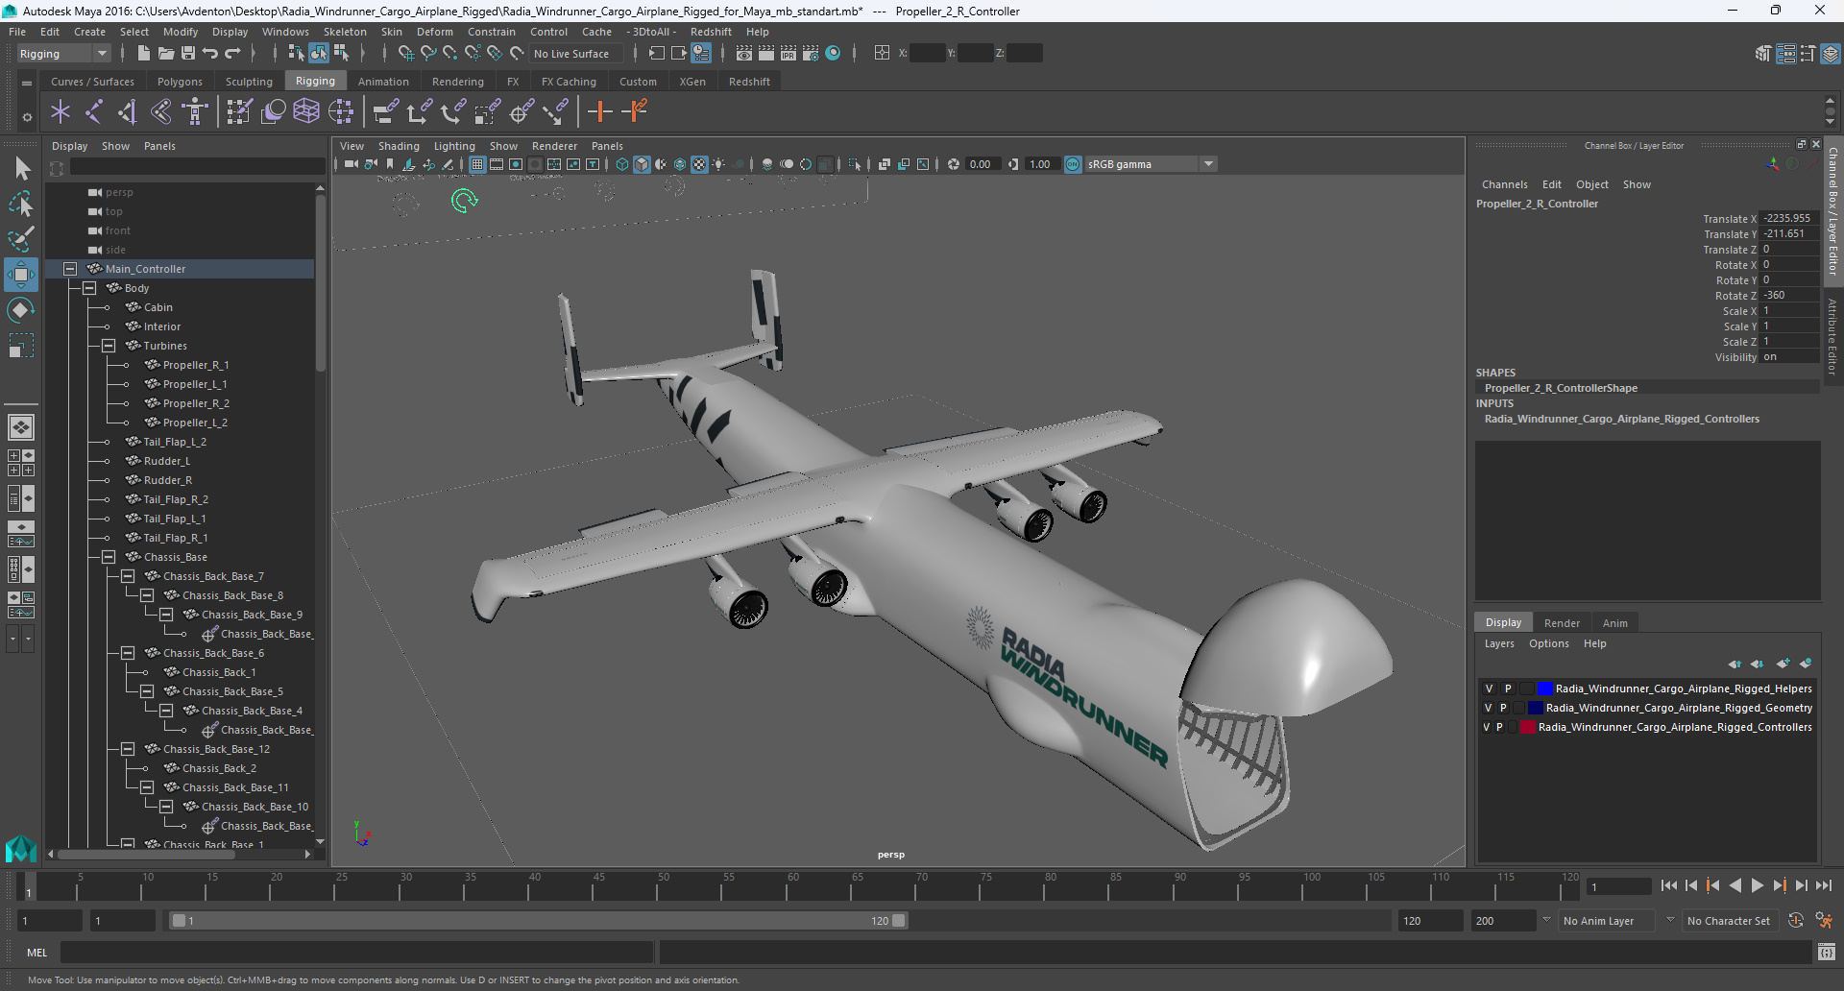Activate the Rotate tool in toolbox
1844x991 pixels.
21,309
